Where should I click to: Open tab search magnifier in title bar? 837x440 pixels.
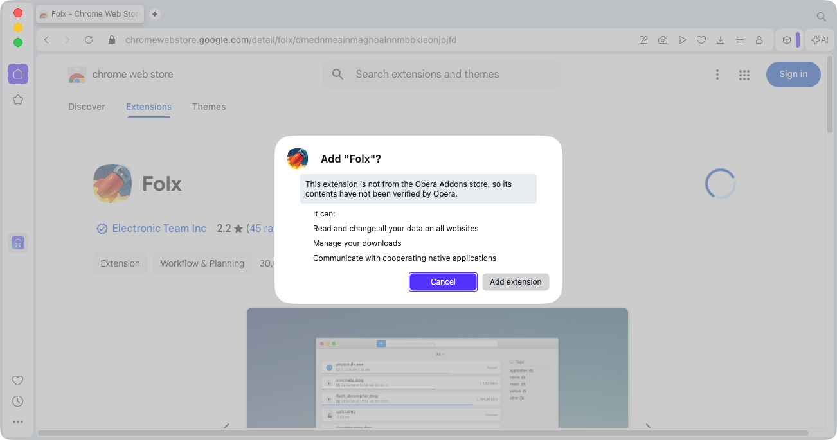pos(821,17)
